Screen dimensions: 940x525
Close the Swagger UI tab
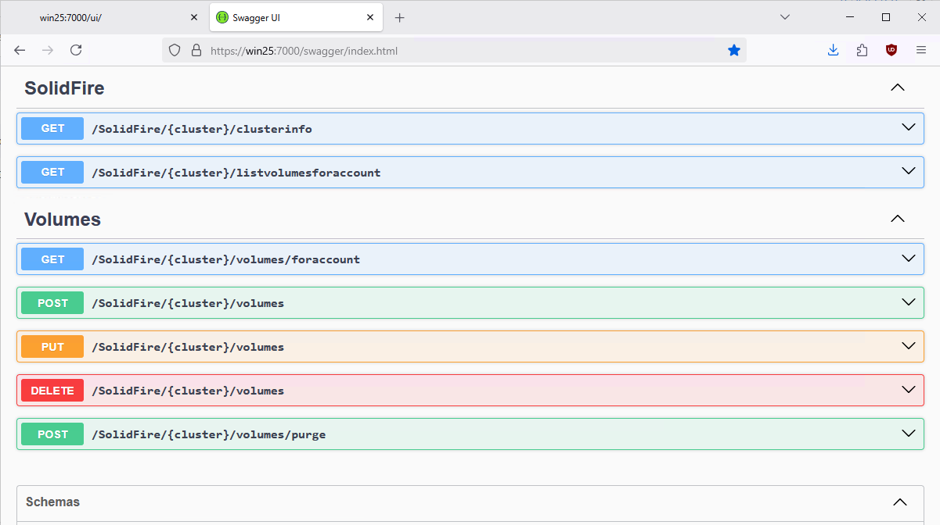(370, 17)
